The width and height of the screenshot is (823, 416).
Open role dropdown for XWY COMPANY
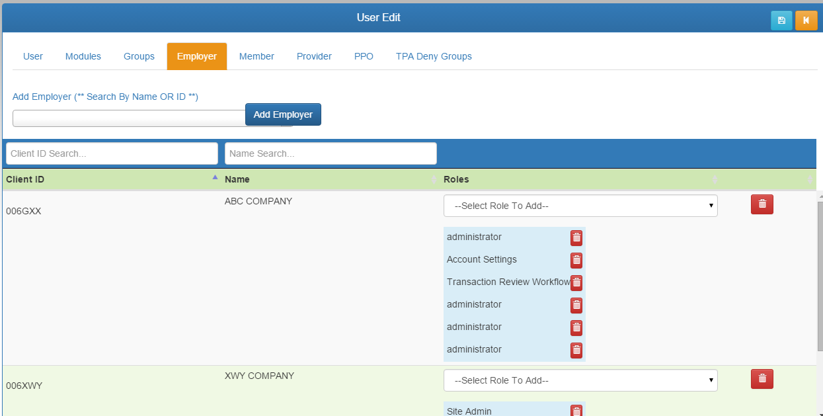580,380
